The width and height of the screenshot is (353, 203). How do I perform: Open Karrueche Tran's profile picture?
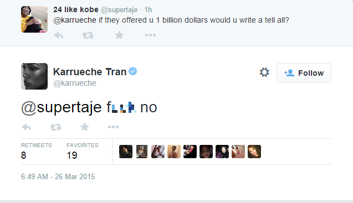pos(34,76)
